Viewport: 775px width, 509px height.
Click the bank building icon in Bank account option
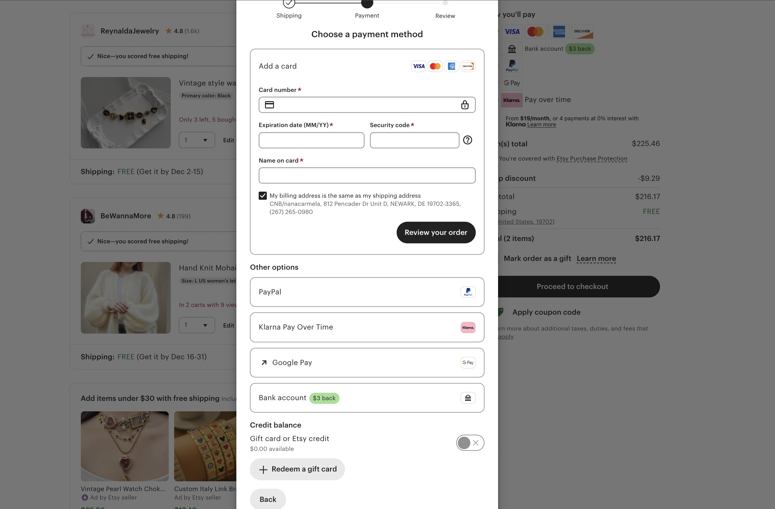tap(468, 398)
